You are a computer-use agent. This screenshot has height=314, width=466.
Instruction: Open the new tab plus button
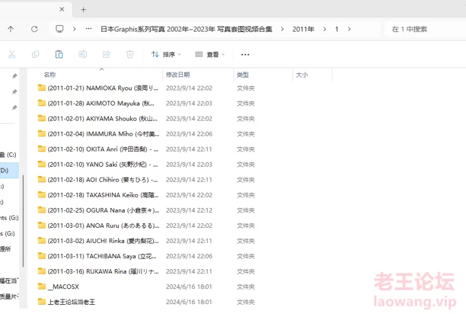pos(83,9)
